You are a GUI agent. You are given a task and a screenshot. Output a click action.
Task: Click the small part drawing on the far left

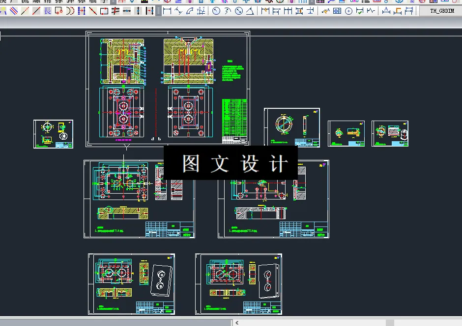53,133
